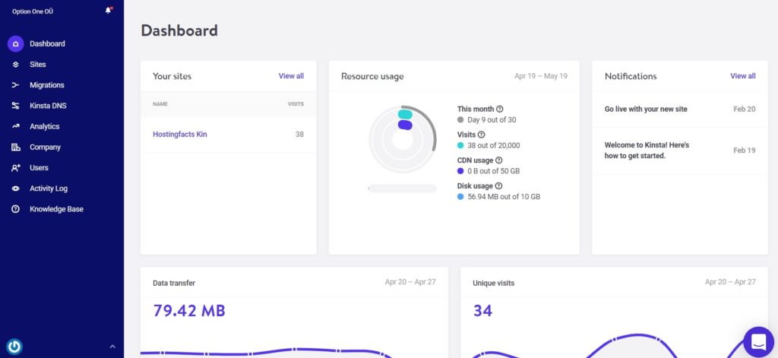Screen dimensions: 778x358
Task: Click the Resource usage card title
Action: pos(372,77)
